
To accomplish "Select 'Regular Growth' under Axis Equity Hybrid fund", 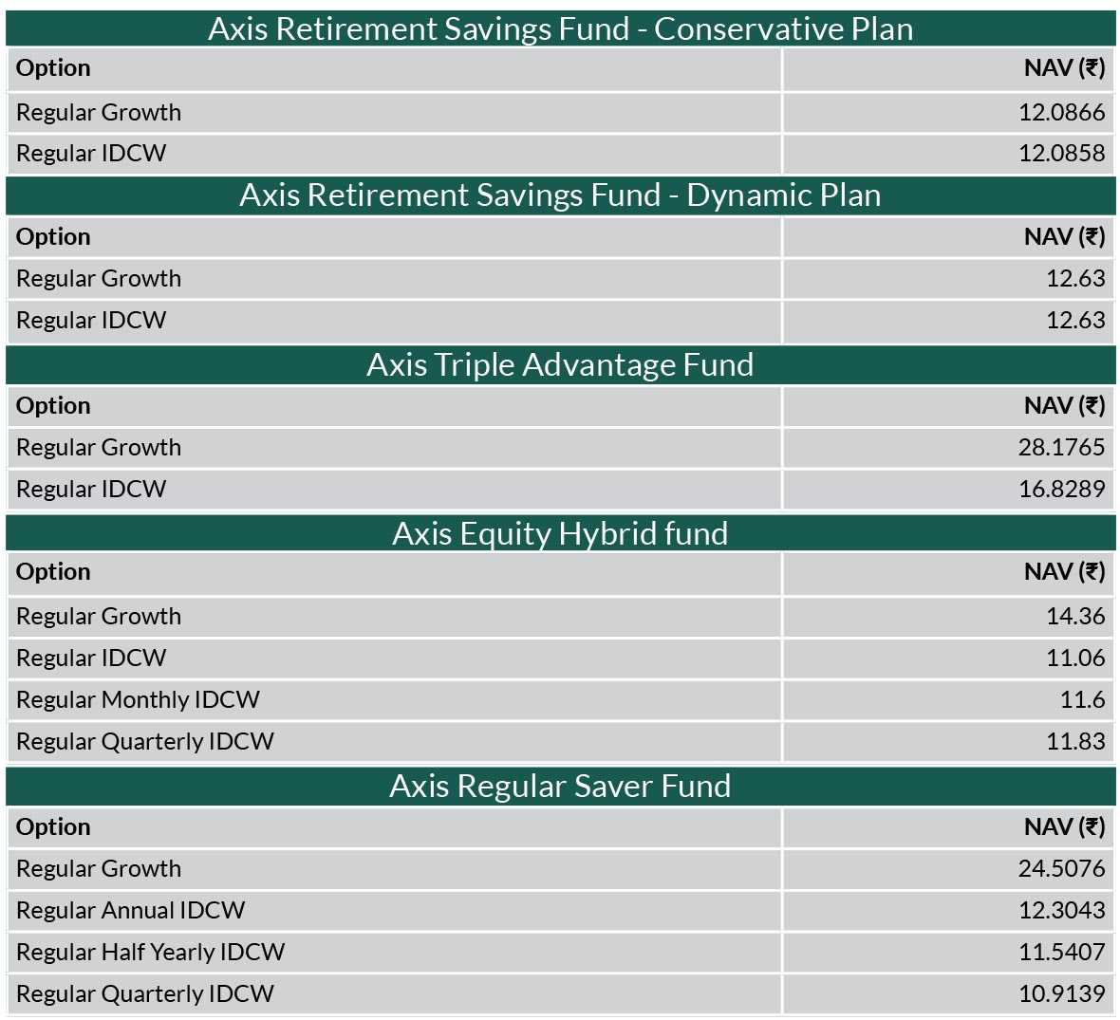I will tap(99, 616).
